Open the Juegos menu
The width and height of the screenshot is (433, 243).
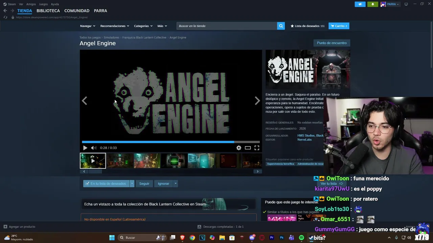(43, 4)
